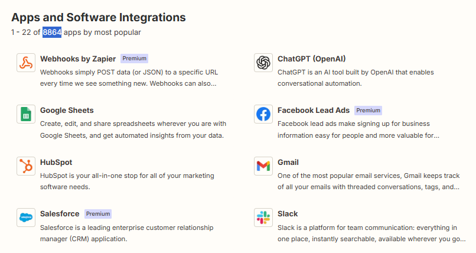Open the Slack title link

coord(288,213)
